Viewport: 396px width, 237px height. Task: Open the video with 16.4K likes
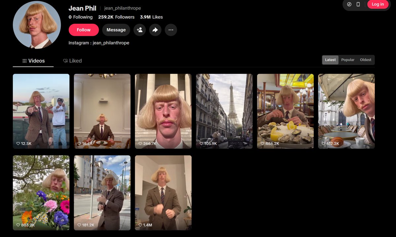[x=102, y=111]
